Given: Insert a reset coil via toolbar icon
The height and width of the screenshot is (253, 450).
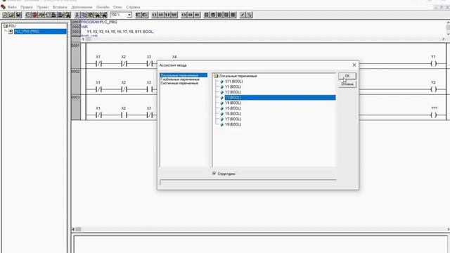Looking at the screenshot, I should (x=197, y=15).
